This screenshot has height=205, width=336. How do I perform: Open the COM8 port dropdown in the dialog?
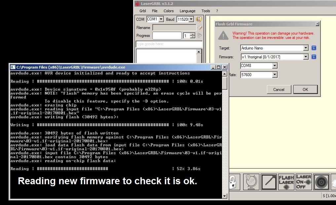[x=275, y=66]
